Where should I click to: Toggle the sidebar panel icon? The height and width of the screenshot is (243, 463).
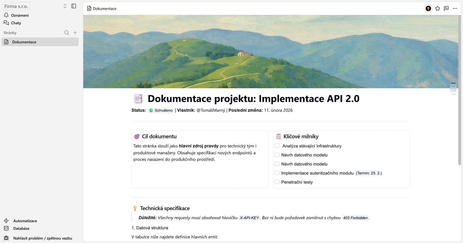74,6
